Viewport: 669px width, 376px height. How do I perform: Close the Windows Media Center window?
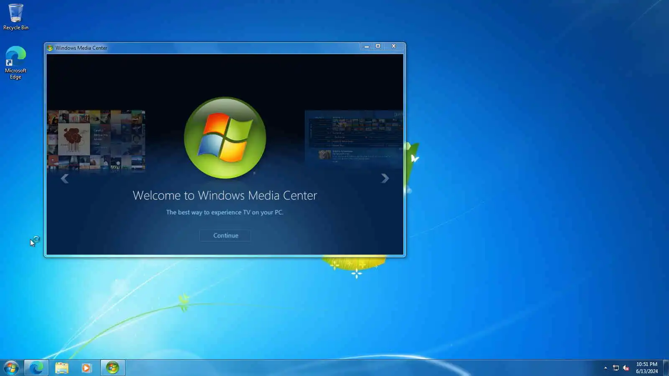pyautogui.click(x=393, y=46)
